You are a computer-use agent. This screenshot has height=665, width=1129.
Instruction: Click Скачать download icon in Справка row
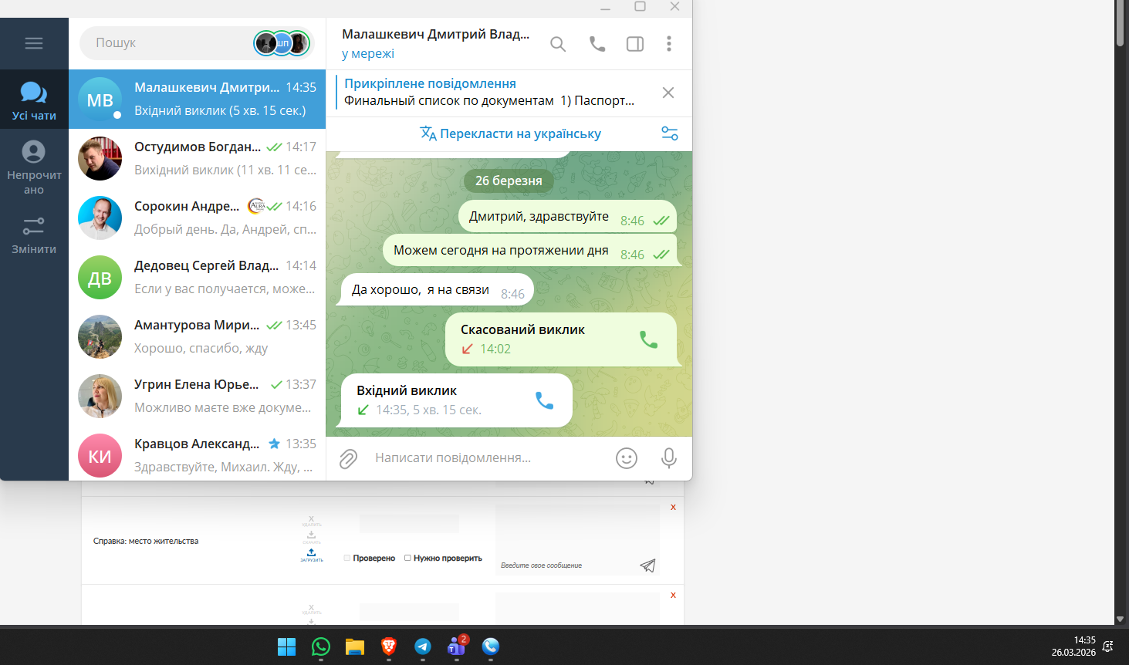(312, 537)
